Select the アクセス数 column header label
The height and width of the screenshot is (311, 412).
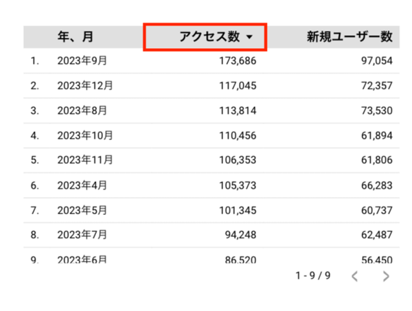tap(209, 36)
